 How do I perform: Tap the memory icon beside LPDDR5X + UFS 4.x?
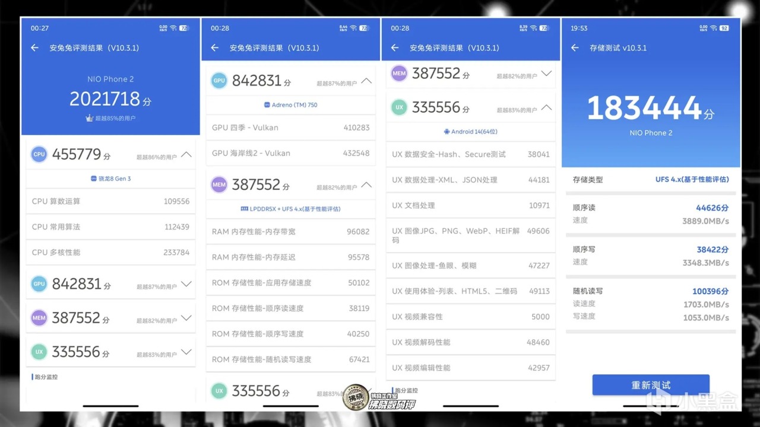click(244, 209)
